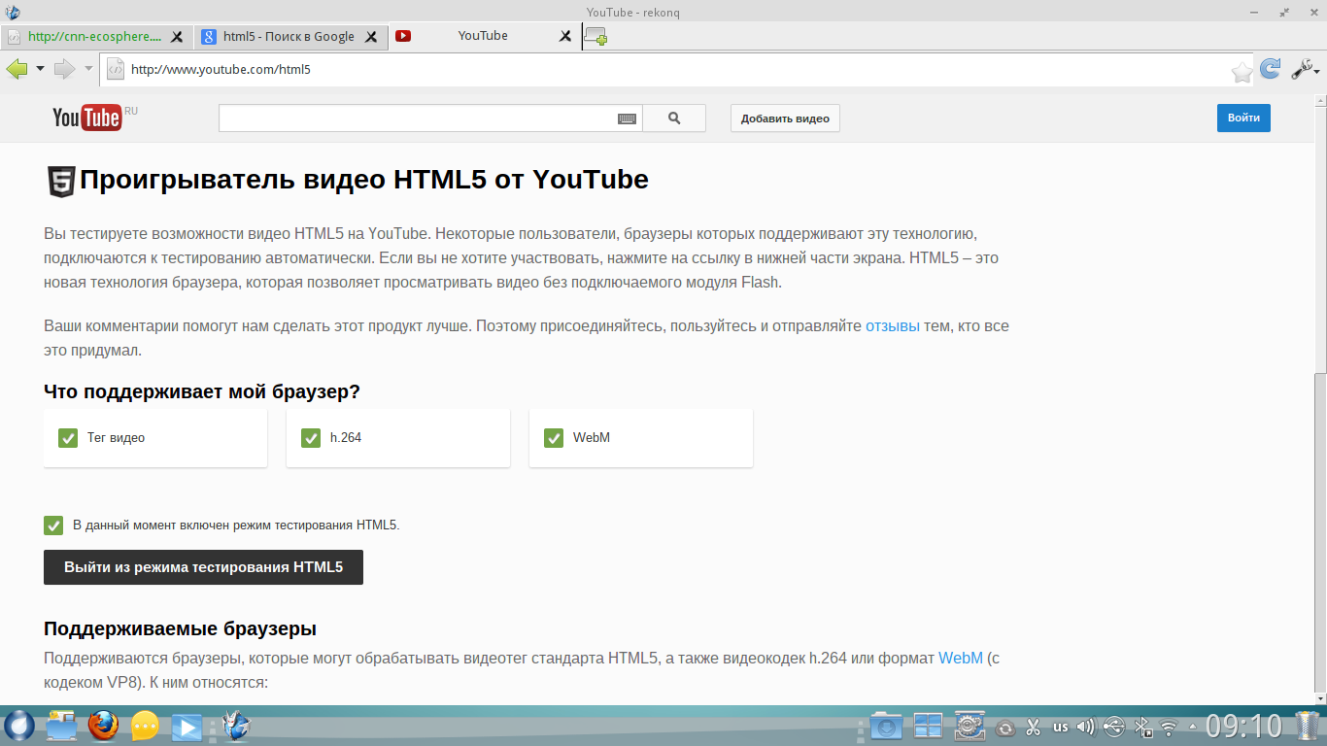The width and height of the screenshot is (1327, 746).
Task: Open a new tab with the plus icon
Action: pyautogui.click(x=595, y=37)
